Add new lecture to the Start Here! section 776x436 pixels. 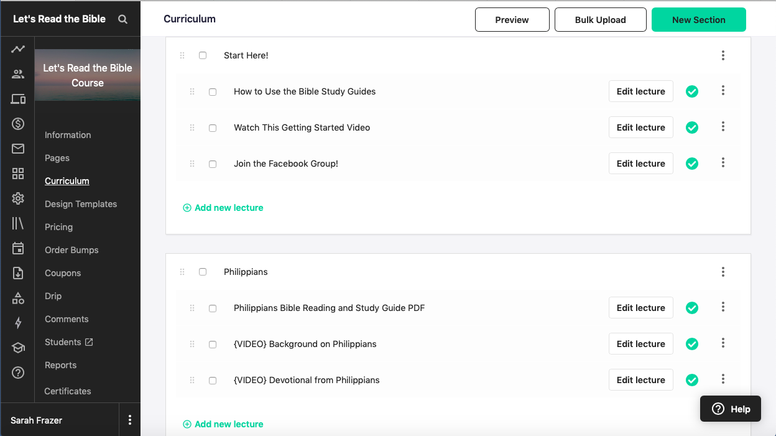click(223, 208)
